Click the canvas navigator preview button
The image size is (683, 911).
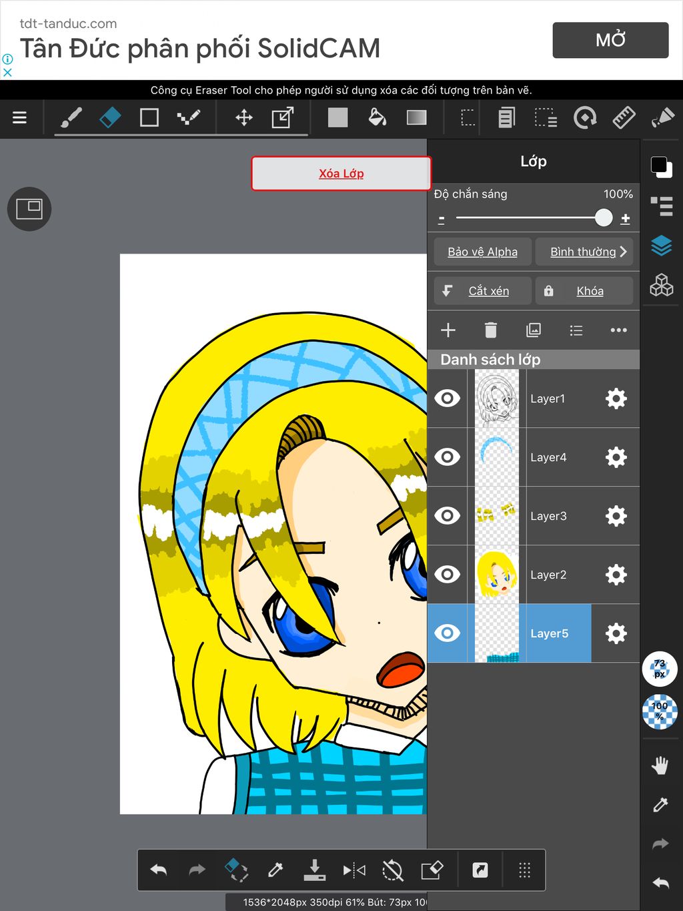(x=29, y=209)
